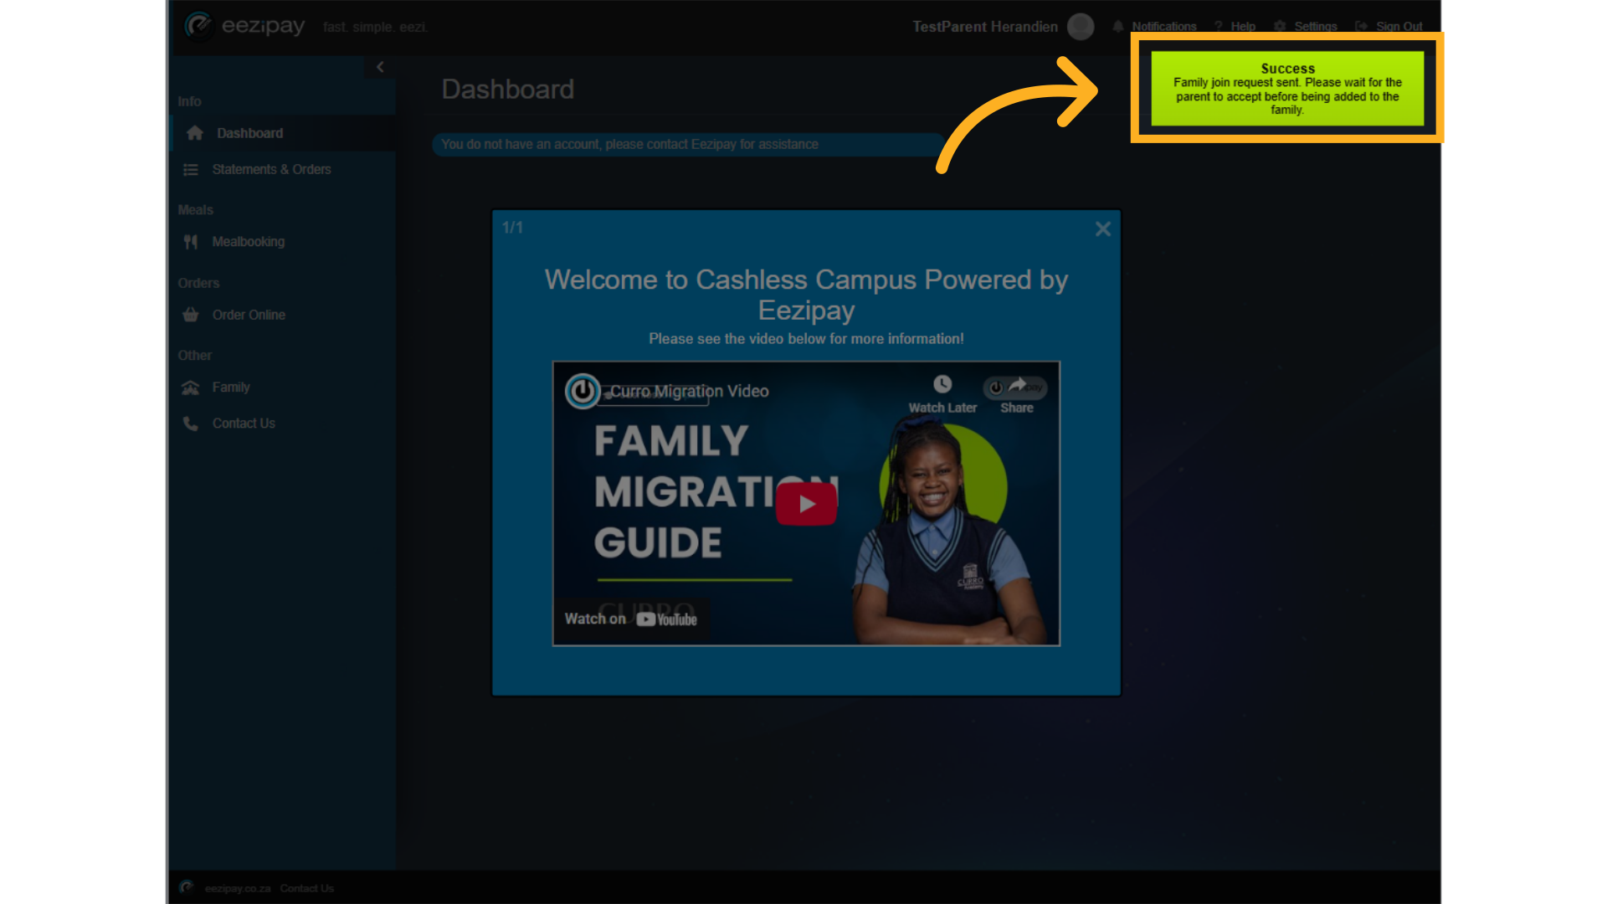Screen dimensions: 1607x904
Task: Select the Dashboard sidebar label
Action: click(x=249, y=133)
